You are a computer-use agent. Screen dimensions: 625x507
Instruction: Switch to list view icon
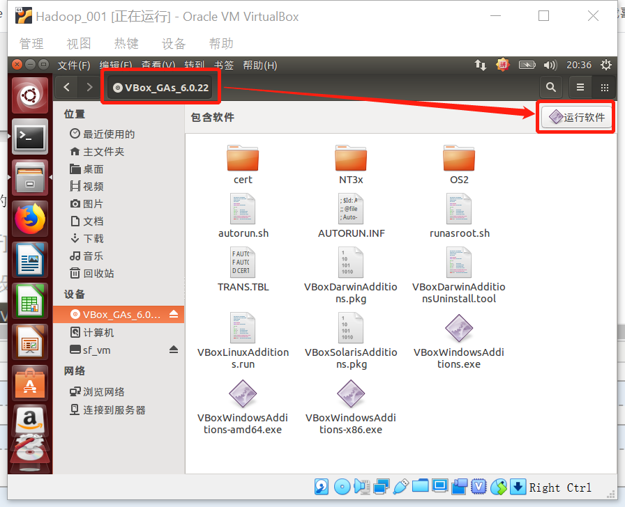coord(580,87)
